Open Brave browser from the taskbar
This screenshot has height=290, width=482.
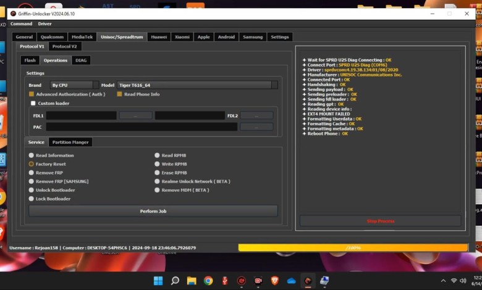pyautogui.click(x=275, y=281)
